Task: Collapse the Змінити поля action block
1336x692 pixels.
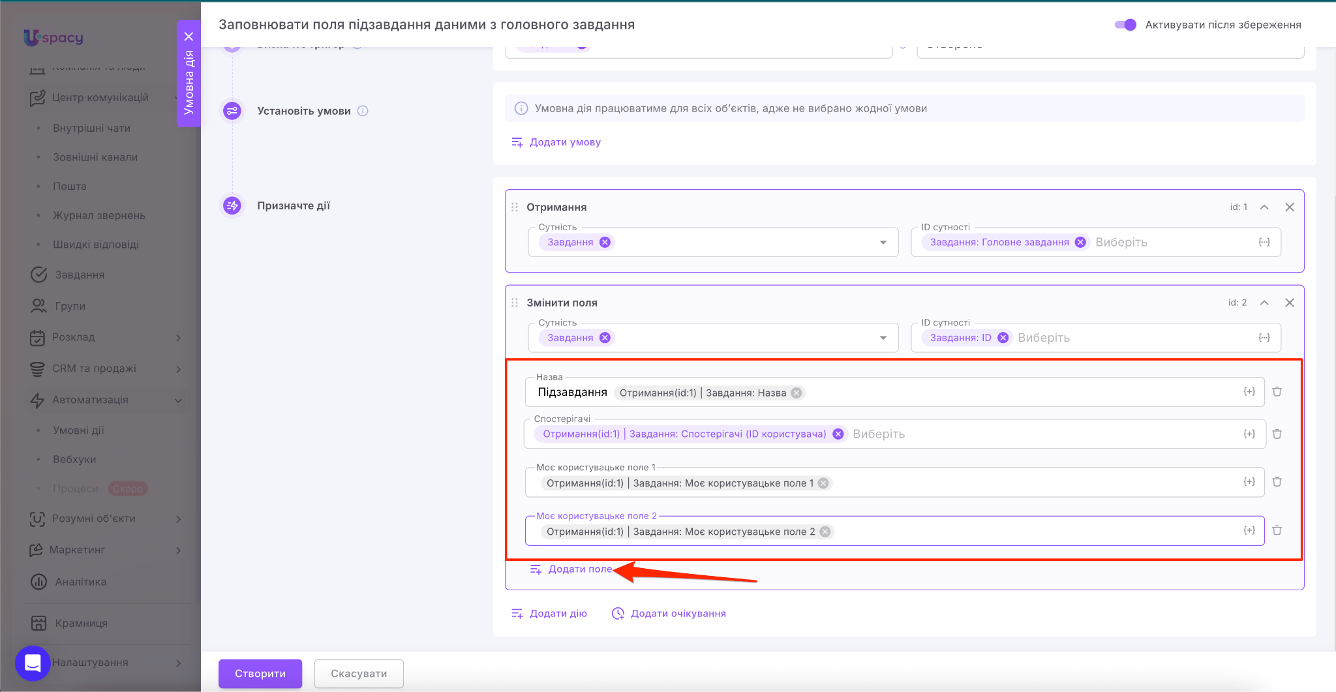Action: [1264, 303]
